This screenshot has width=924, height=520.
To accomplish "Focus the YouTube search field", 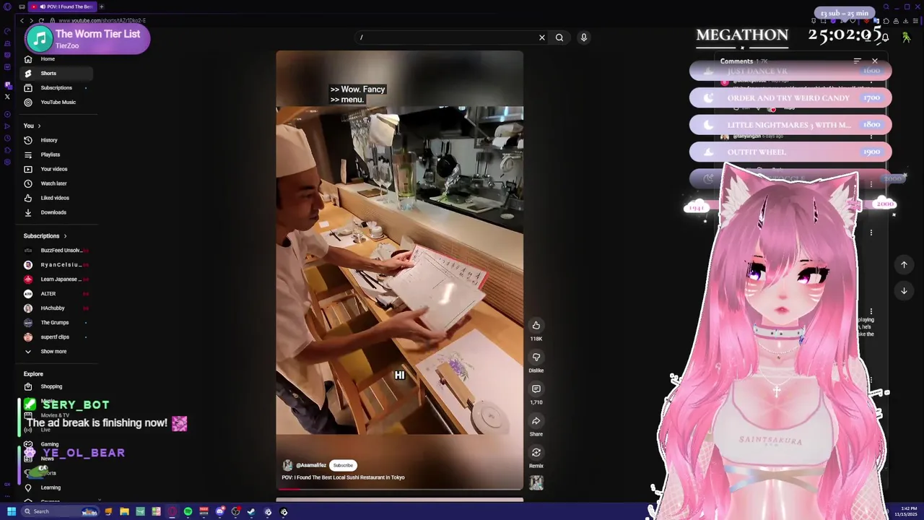I will tap(448, 38).
